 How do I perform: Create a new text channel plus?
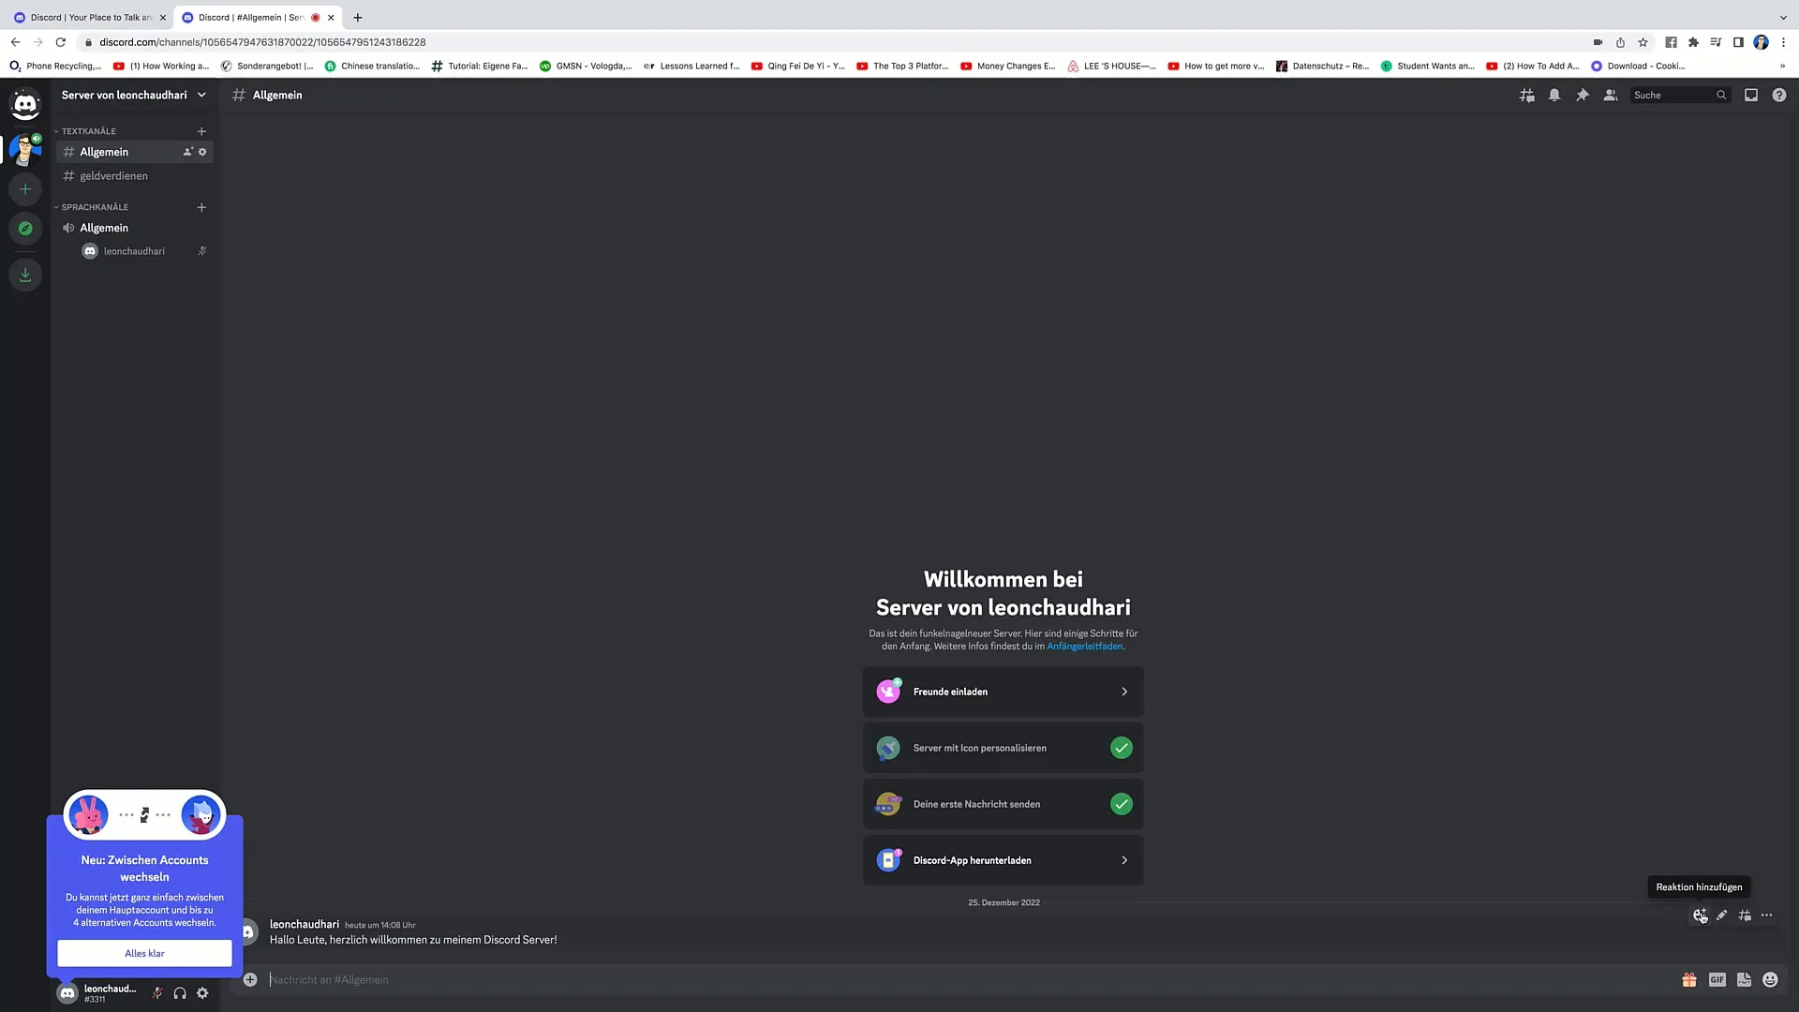point(201,131)
